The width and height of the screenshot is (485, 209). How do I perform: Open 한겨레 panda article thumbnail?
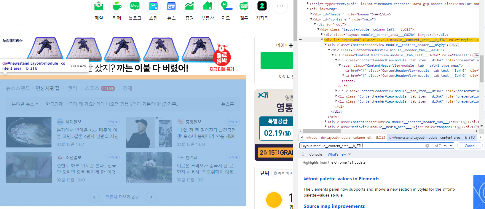149,168
